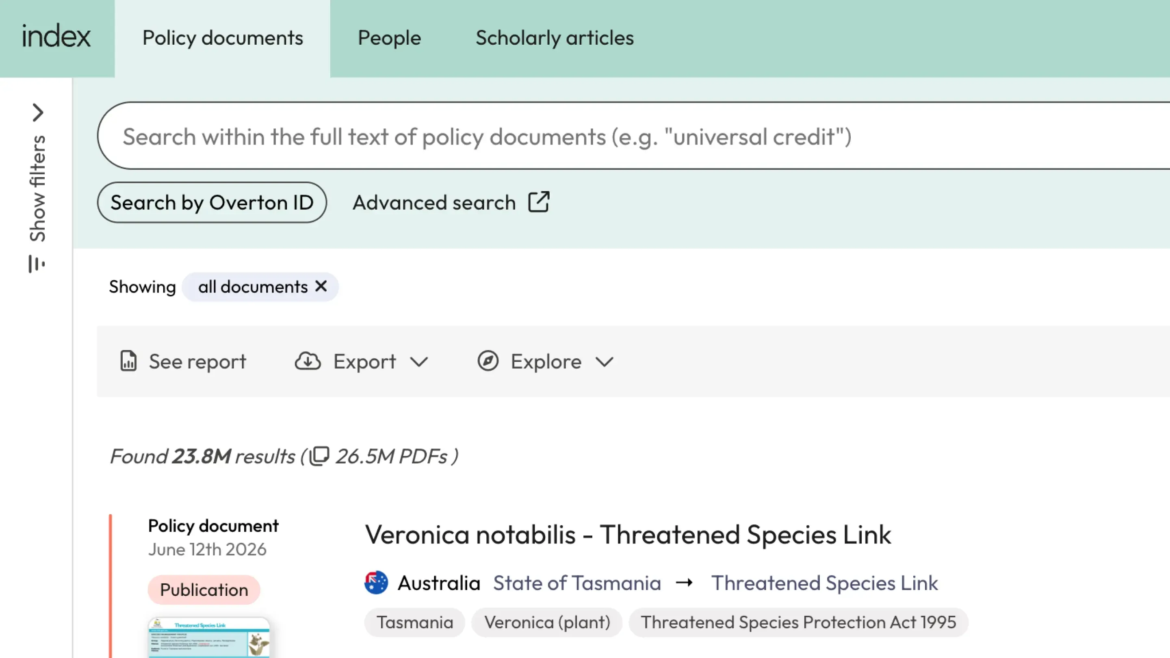Click the Threatened Species Protection Act 1995 tag
This screenshot has height=658, width=1170.
click(798, 622)
